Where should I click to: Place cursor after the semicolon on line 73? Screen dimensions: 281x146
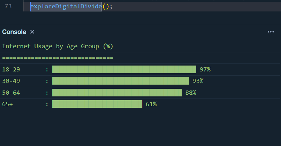tap(113, 7)
